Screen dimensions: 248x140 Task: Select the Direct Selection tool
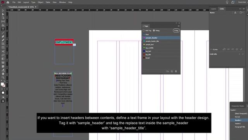[3, 14]
